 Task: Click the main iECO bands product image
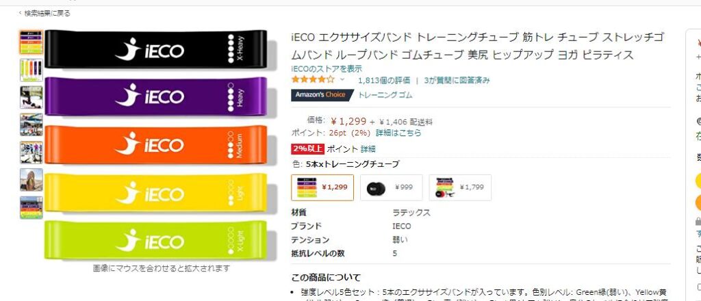[x=155, y=145]
